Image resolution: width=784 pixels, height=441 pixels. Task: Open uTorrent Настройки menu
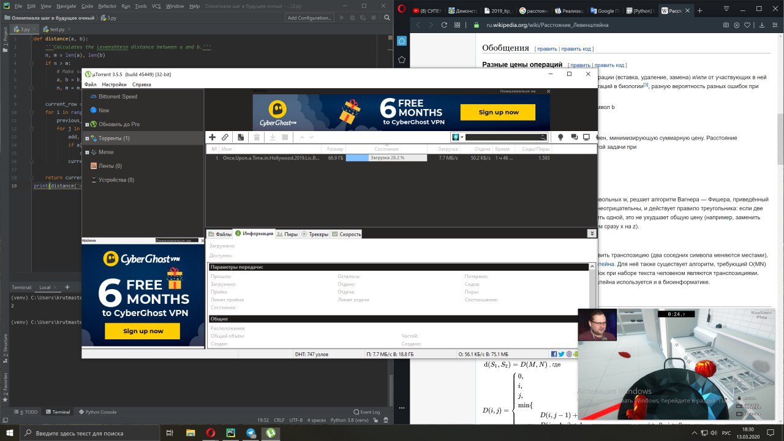pos(114,85)
